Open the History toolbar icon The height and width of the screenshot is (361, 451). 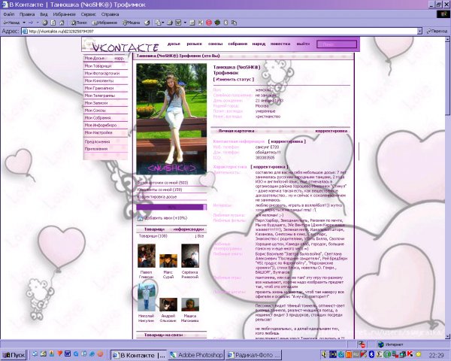(x=147, y=23)
